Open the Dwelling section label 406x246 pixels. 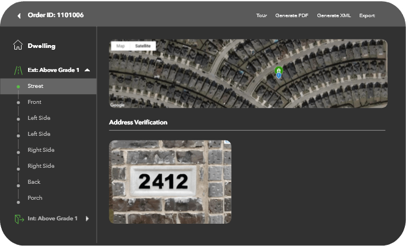[x=41, y=46]
